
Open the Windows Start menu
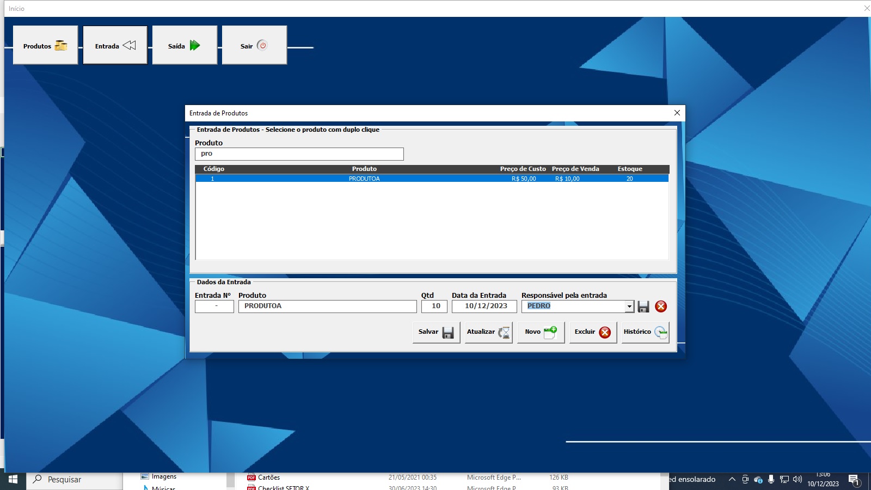point(13,479)
